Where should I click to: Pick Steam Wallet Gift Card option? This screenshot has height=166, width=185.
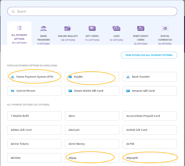pos(92,91)
